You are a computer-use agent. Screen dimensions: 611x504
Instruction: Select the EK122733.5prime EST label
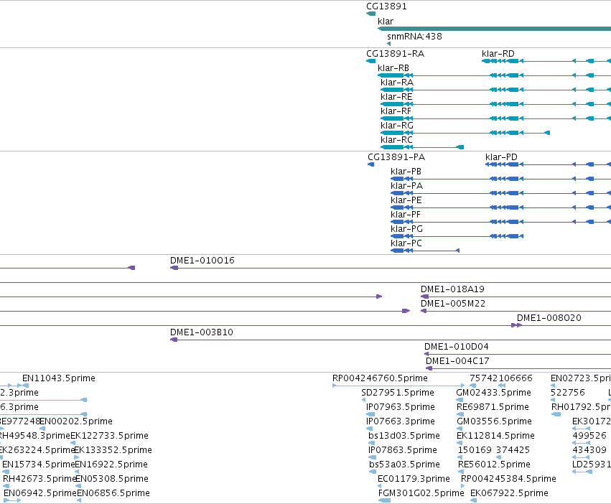pos(110,437)
